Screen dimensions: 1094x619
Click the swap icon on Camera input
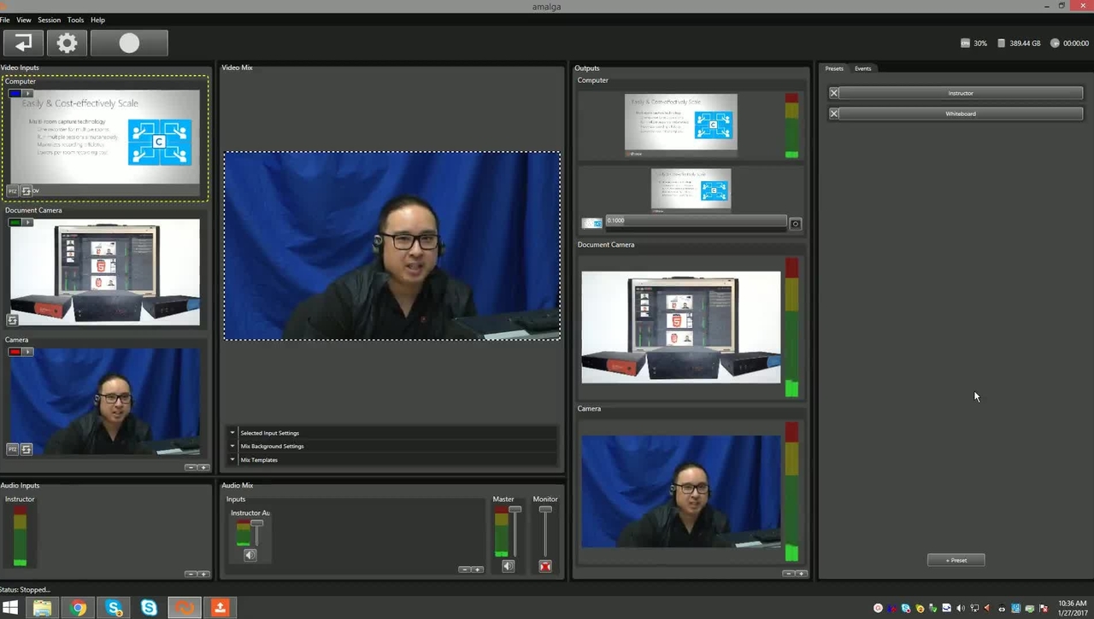pyautogui.click(x=26, y=449)
